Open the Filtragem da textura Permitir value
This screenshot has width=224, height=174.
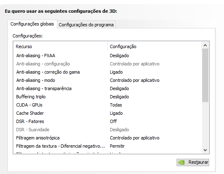(x=117, y=146)
